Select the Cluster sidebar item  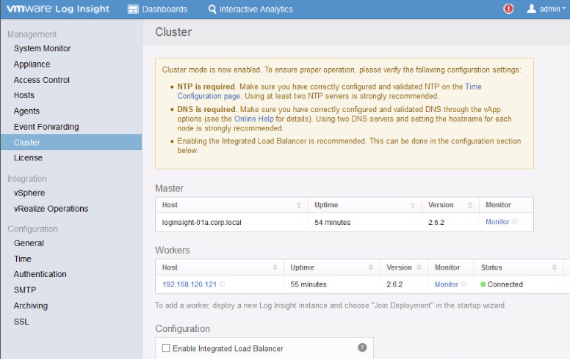71,142
